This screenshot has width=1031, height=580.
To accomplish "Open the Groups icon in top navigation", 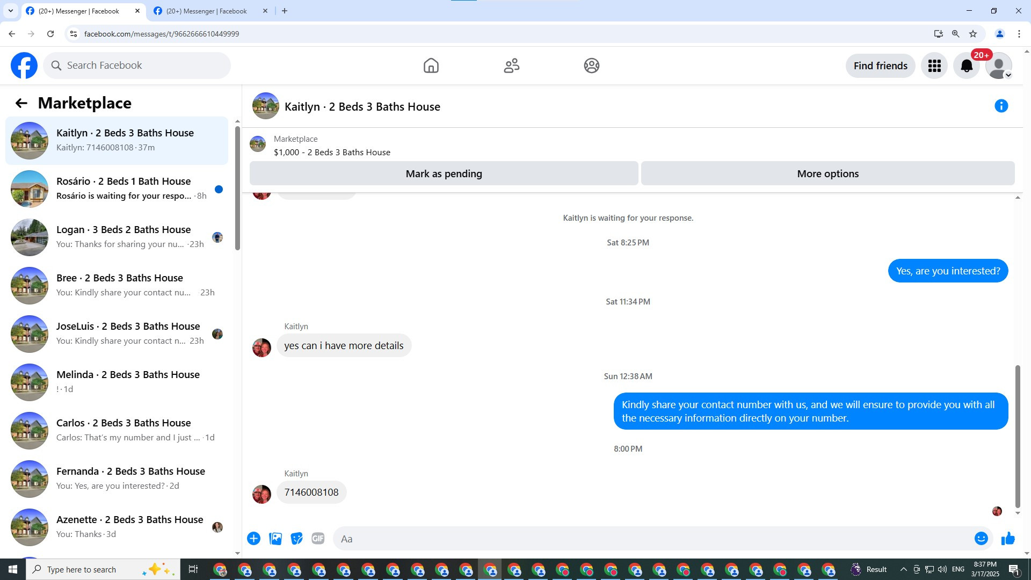I will 591,66.
